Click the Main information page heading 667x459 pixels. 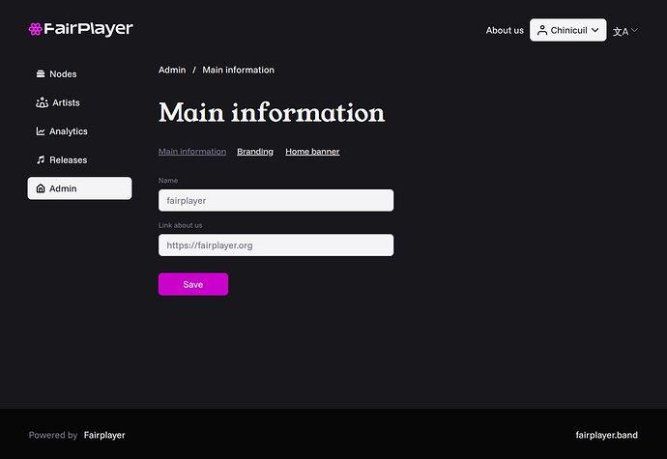272,113
